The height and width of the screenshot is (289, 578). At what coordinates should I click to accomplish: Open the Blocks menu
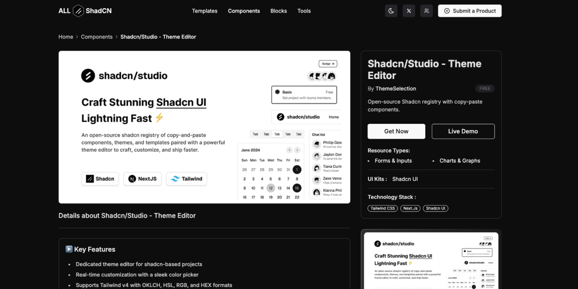click(278, 11)
